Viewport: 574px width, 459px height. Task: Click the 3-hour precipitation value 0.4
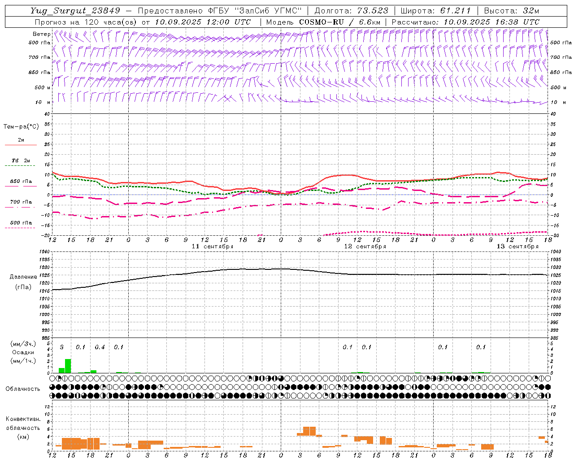[x=100, y=347]
